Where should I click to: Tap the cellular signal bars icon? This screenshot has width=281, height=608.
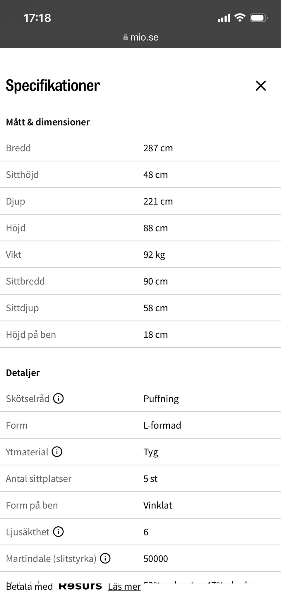click(x=224, y=18)
